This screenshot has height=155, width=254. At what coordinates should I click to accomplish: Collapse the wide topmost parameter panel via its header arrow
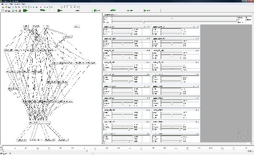tap(116, 15)
